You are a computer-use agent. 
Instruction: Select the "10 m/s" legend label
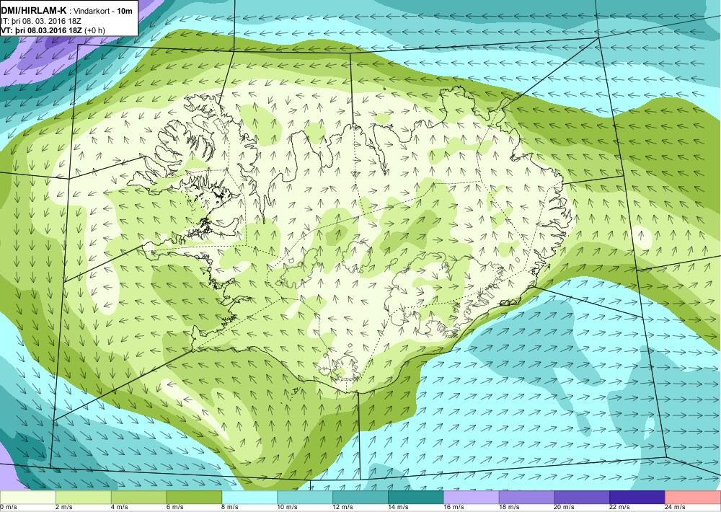(x=288, y=508)
